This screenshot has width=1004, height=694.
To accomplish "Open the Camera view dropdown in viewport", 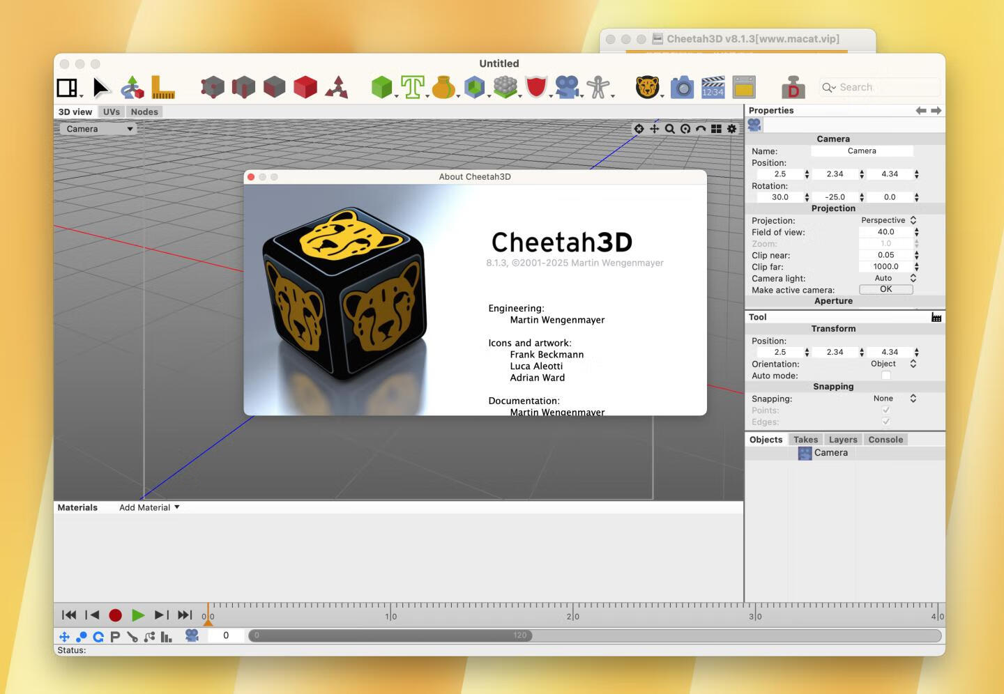I will (x=98, y=129).
